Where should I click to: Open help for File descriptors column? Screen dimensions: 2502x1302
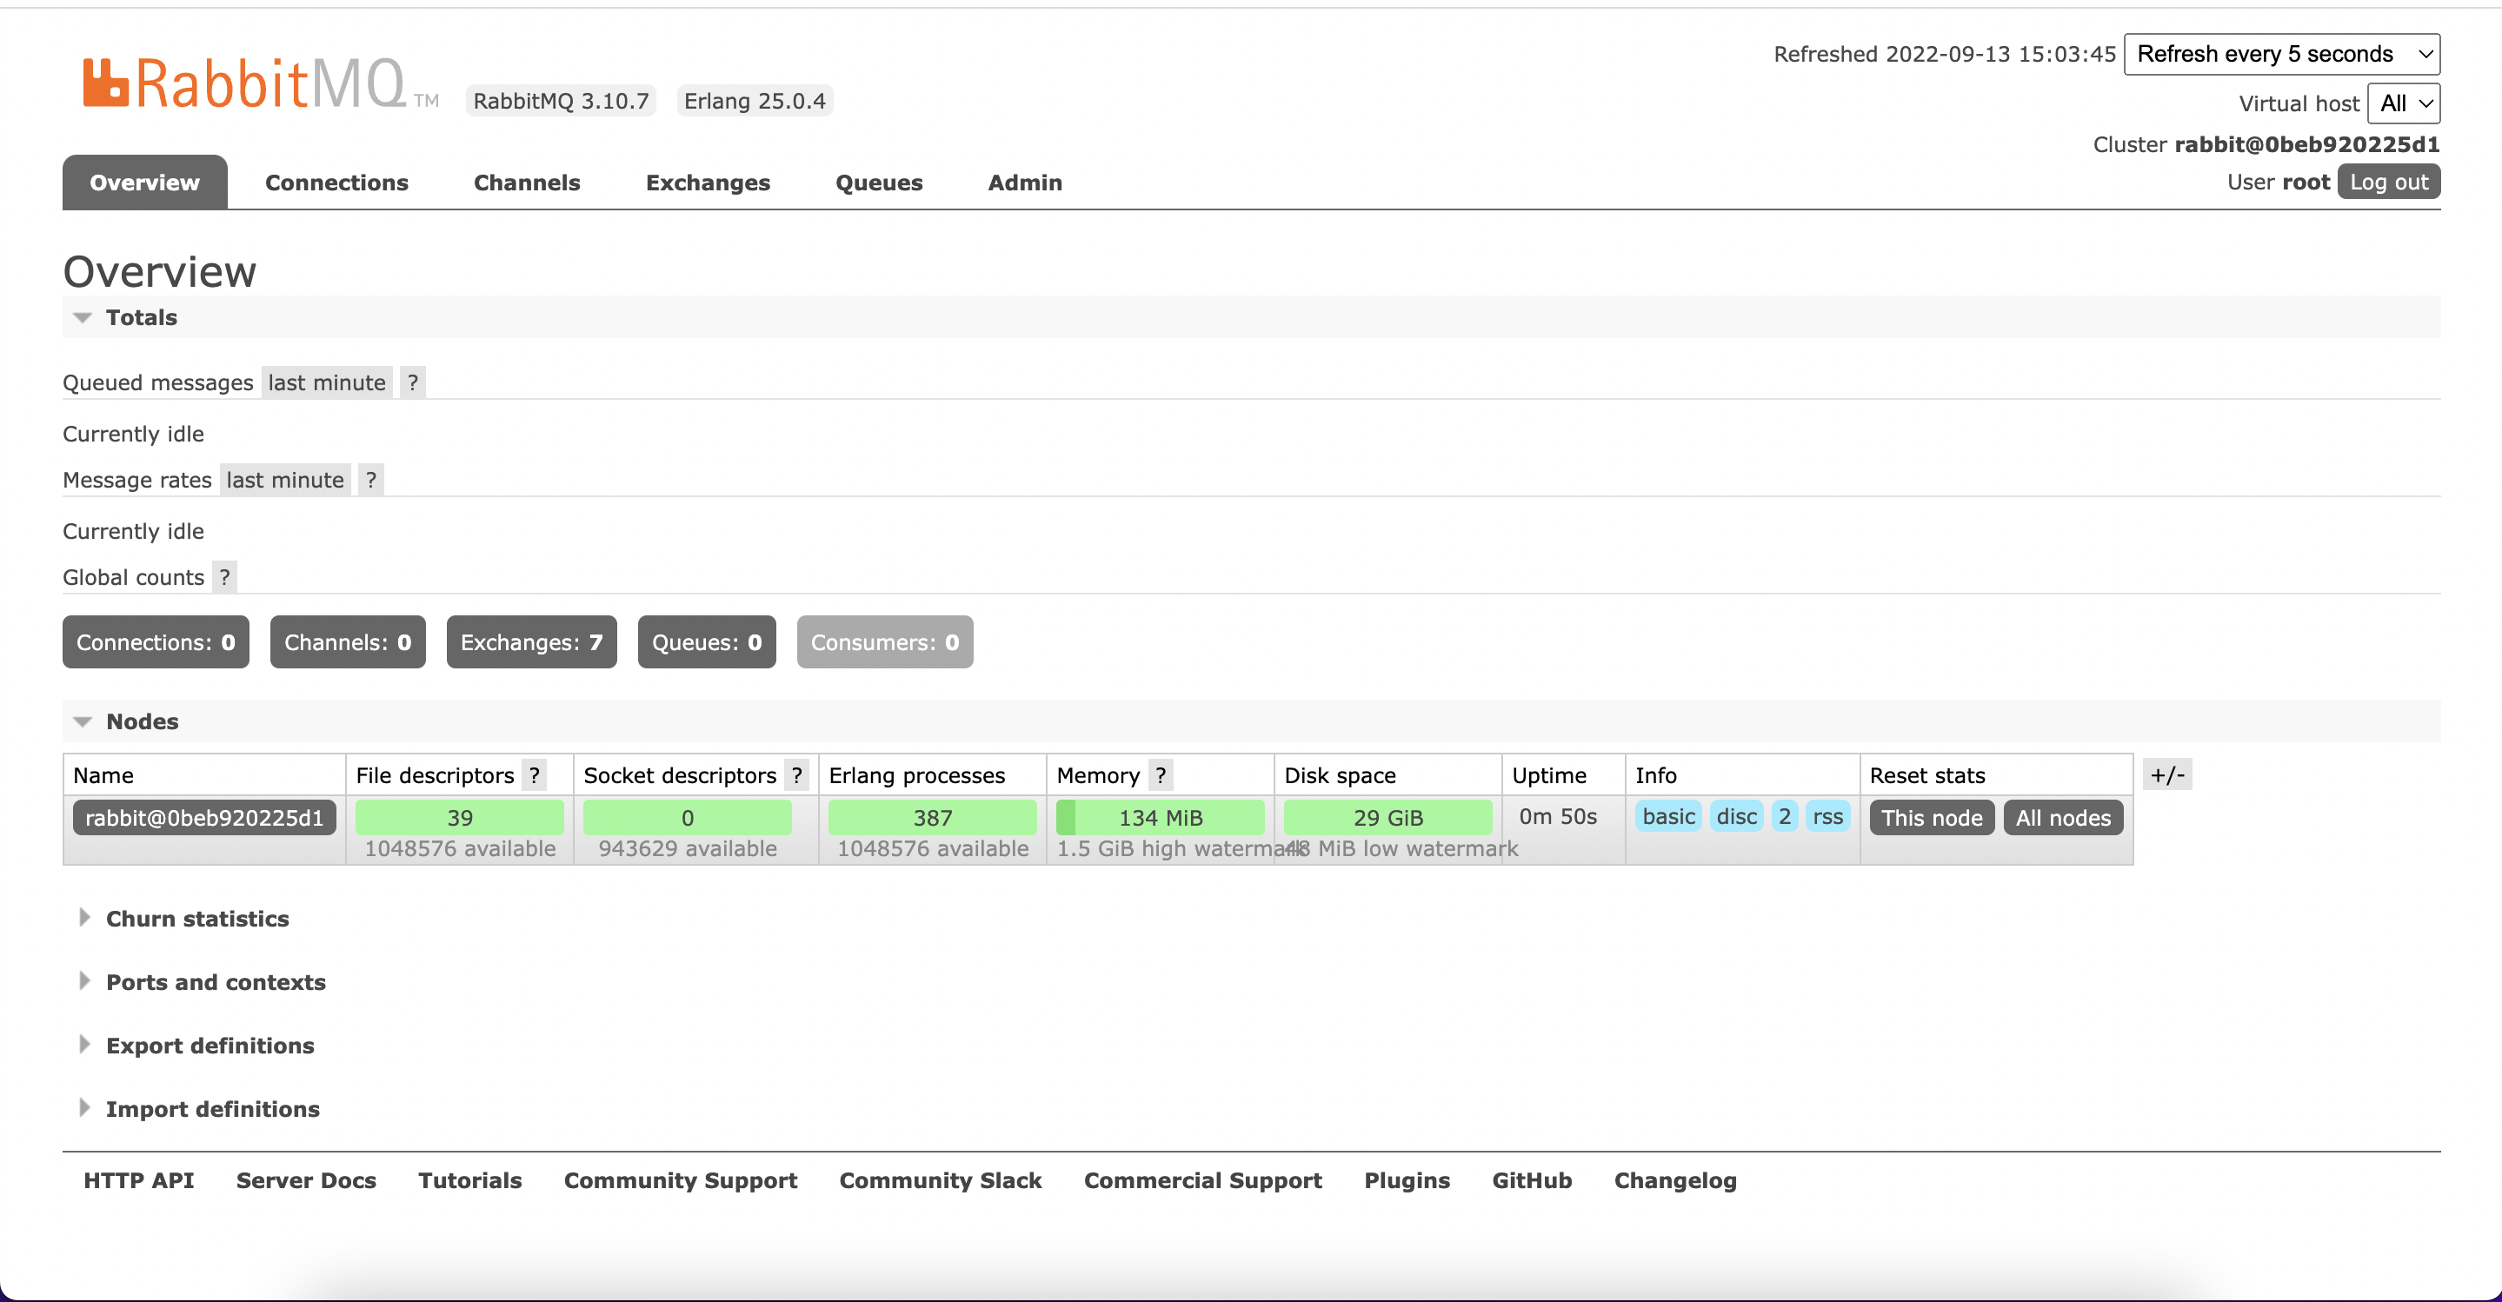point(534,774)
